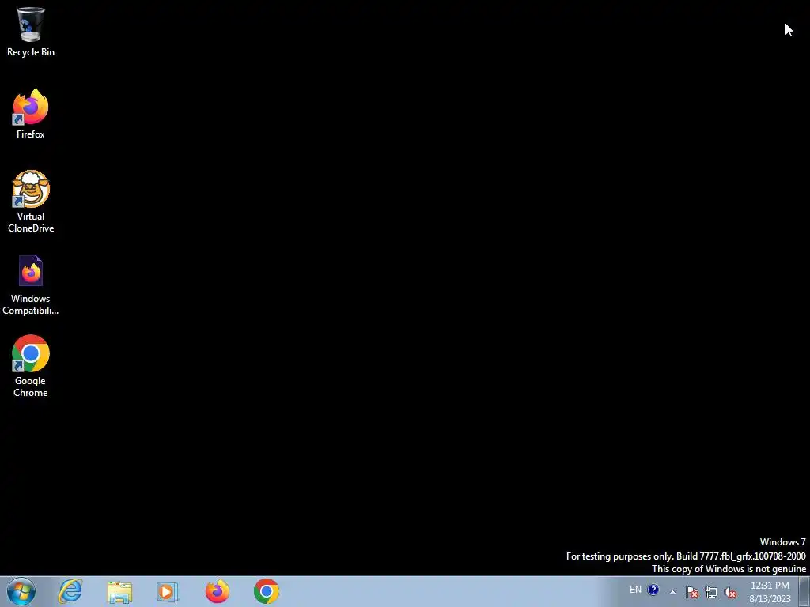Launch Windows Media Player from taskbar

[x=168, y=592]
